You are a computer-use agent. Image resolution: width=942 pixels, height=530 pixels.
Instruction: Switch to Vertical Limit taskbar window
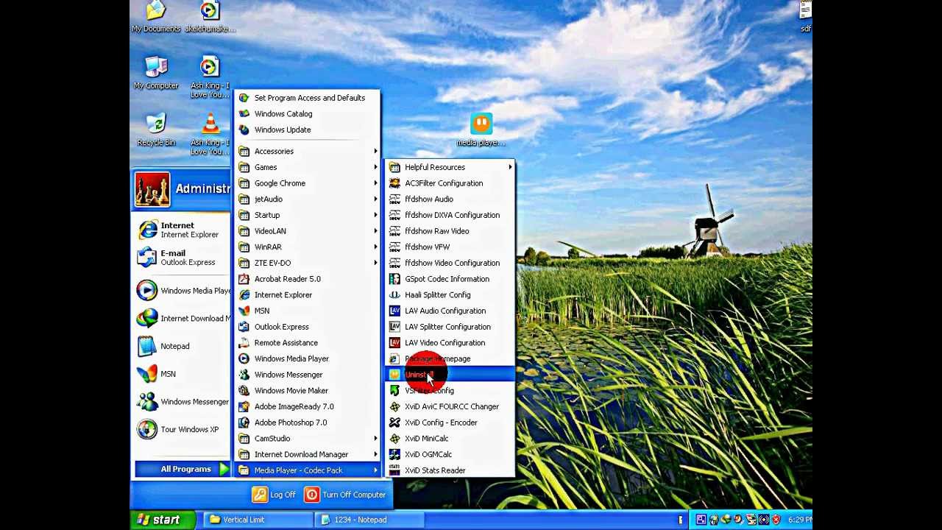(x=257, y=520)
